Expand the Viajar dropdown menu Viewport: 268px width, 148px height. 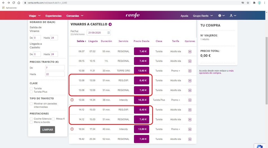[35, 16]
